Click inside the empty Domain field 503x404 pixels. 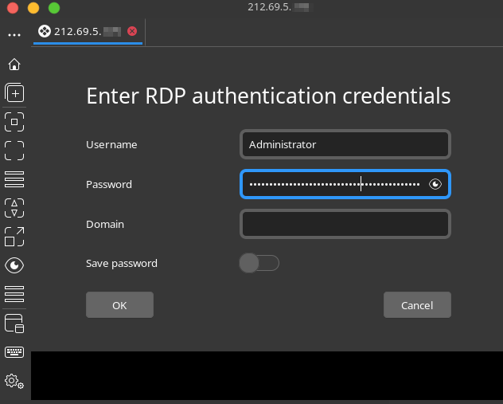coord(345,224)
